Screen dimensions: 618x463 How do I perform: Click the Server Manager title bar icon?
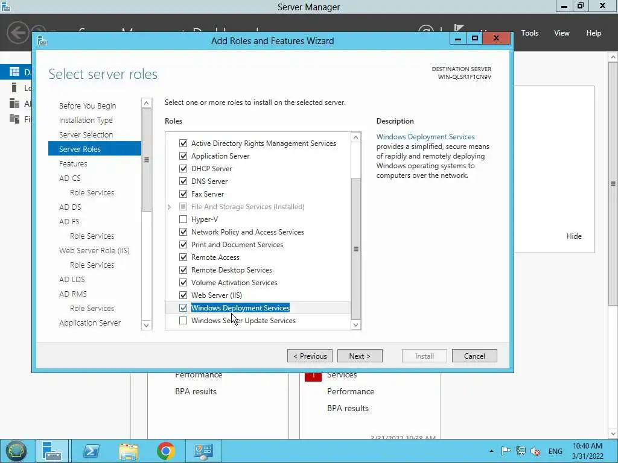pos(5,6)
